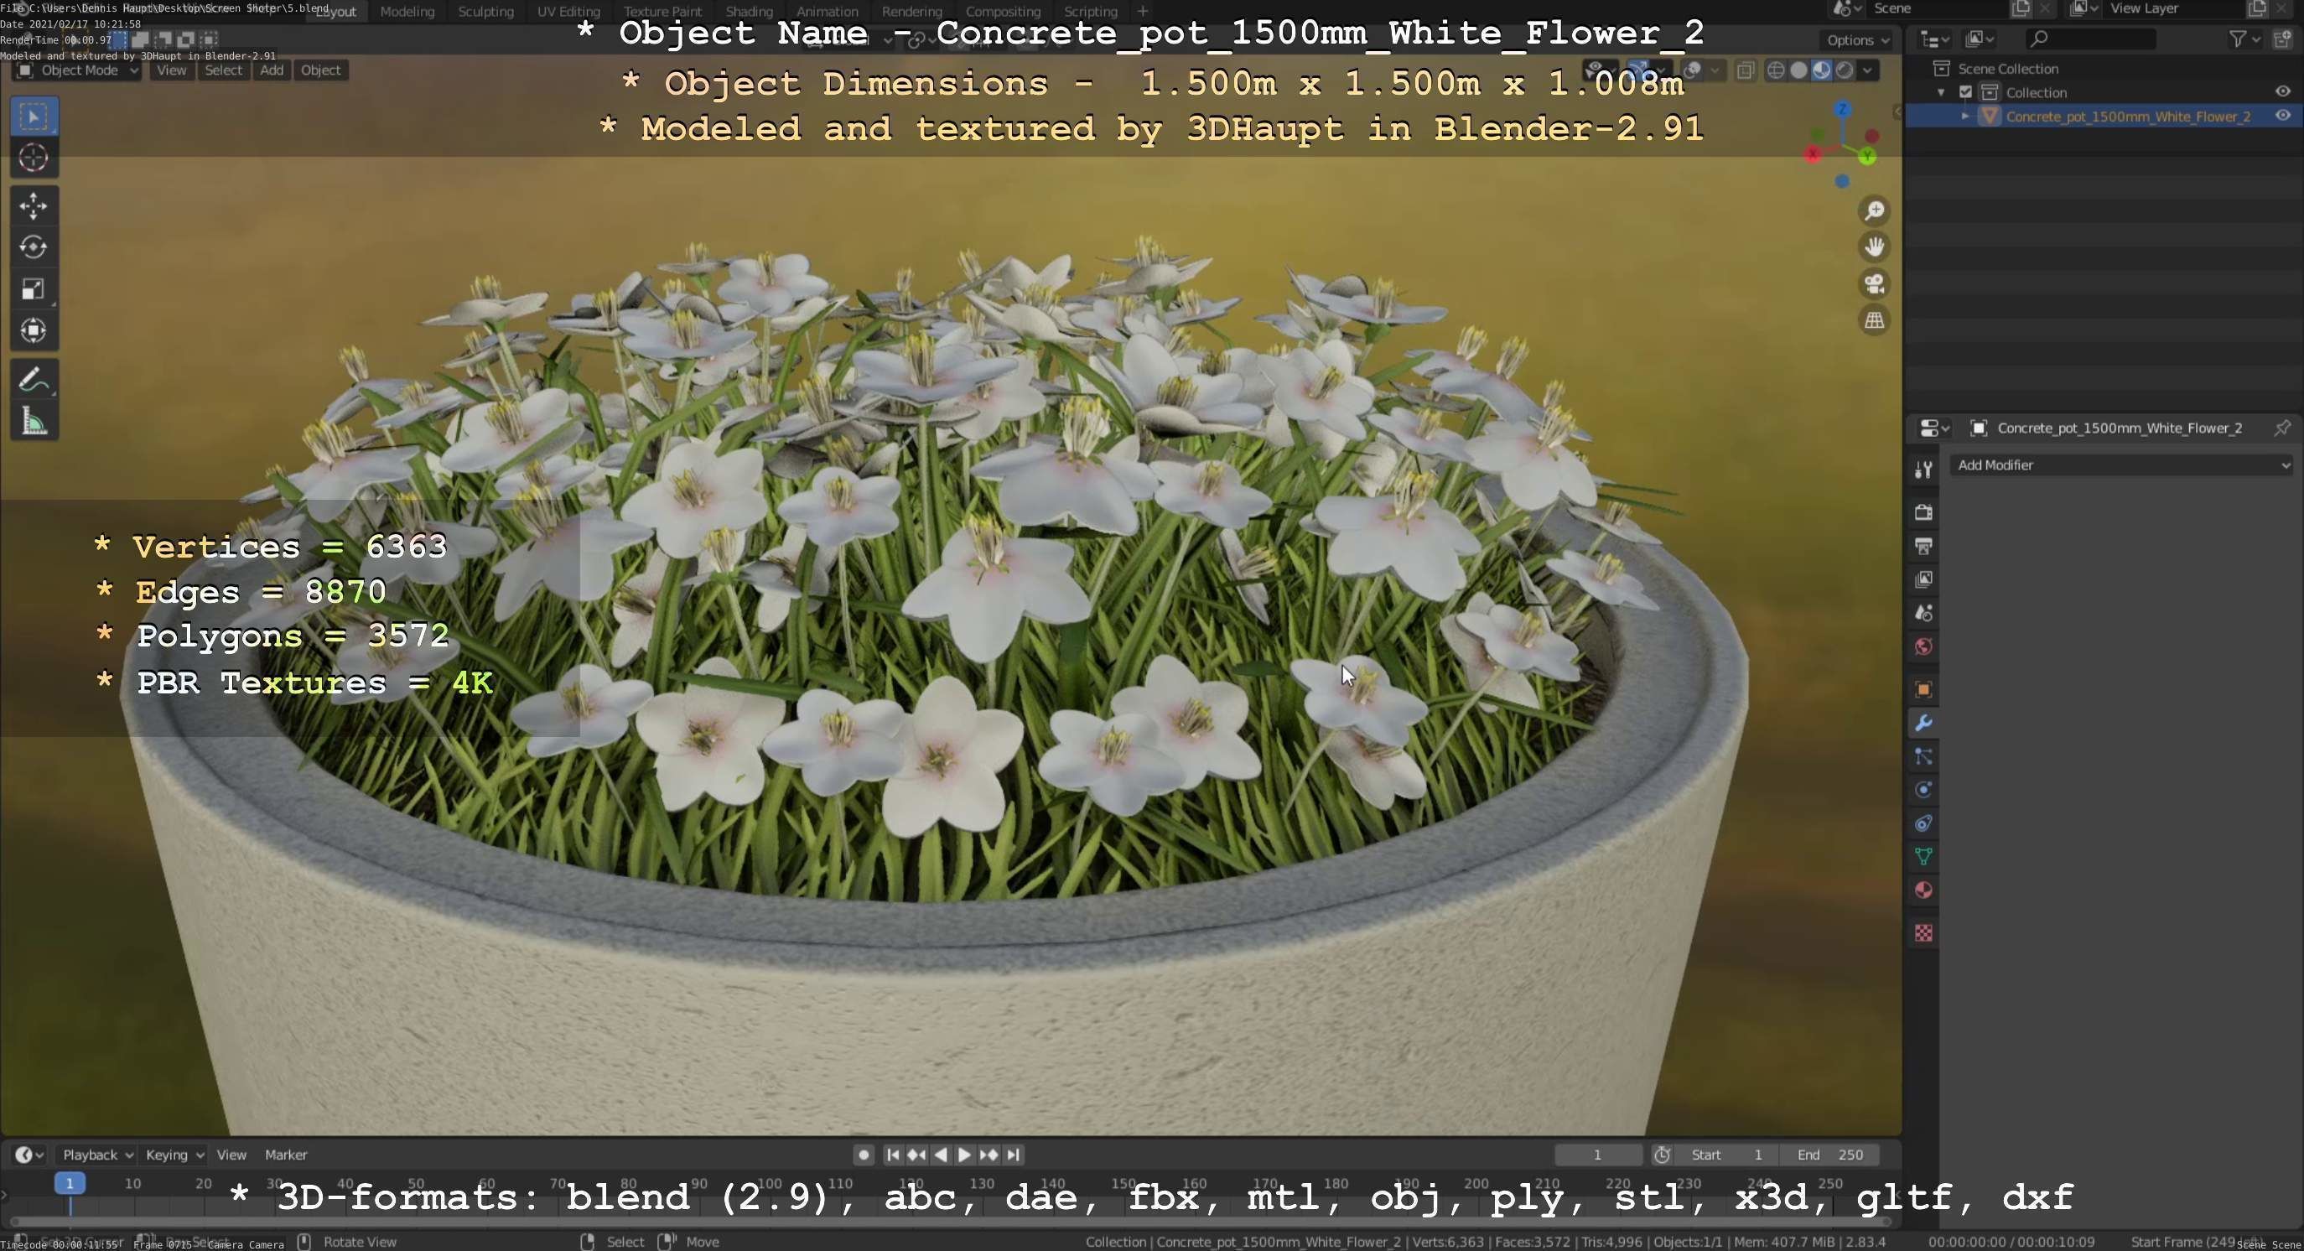
Task: Click the viewport zoom magnifier icon
Action: [1874, 210]
